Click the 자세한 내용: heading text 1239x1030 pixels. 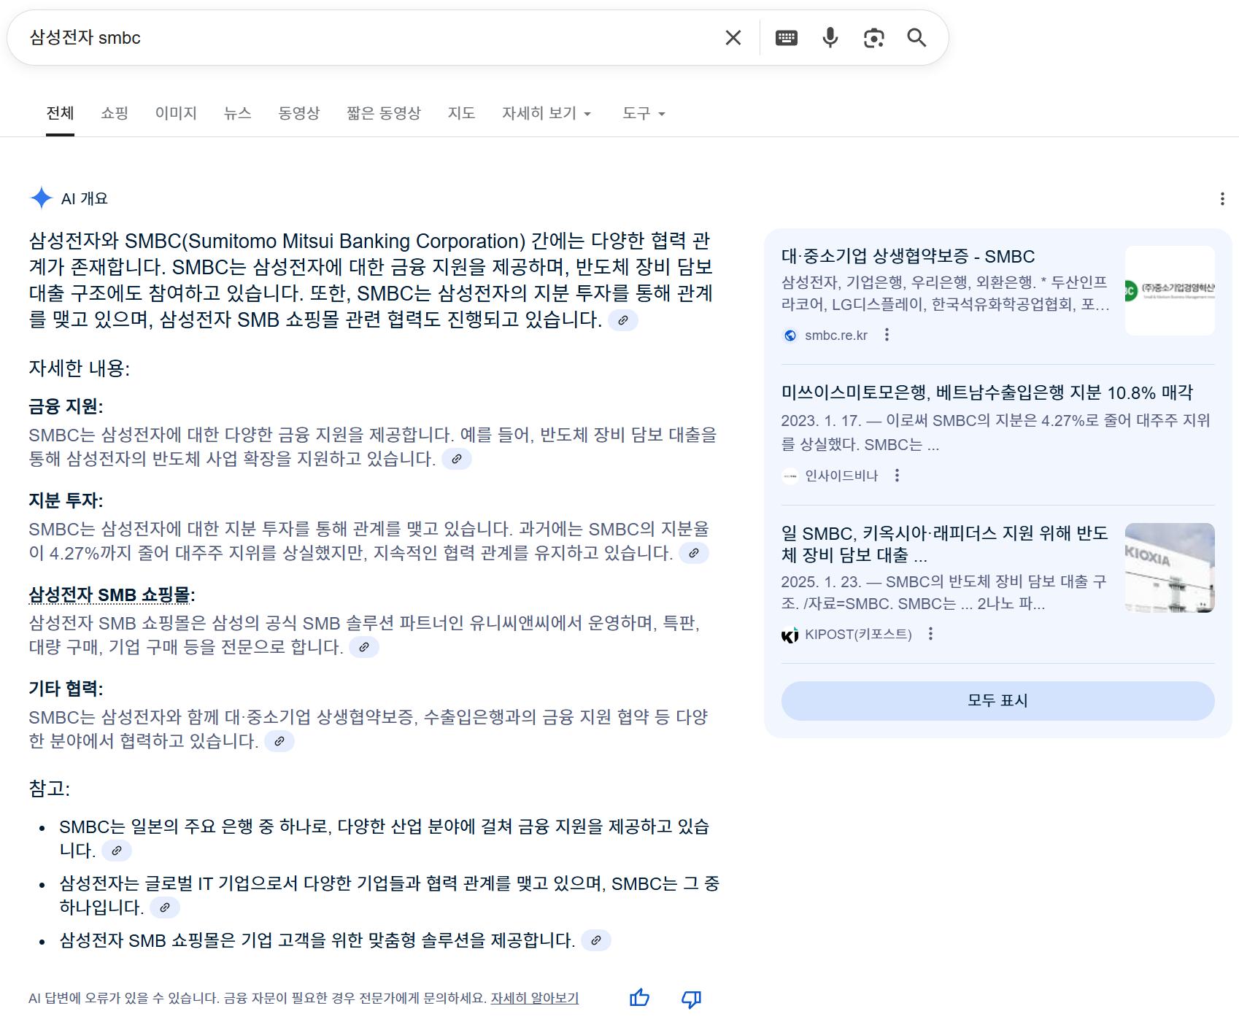(79, 368)
